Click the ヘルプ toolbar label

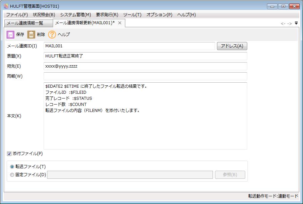(x=64, y=35)
